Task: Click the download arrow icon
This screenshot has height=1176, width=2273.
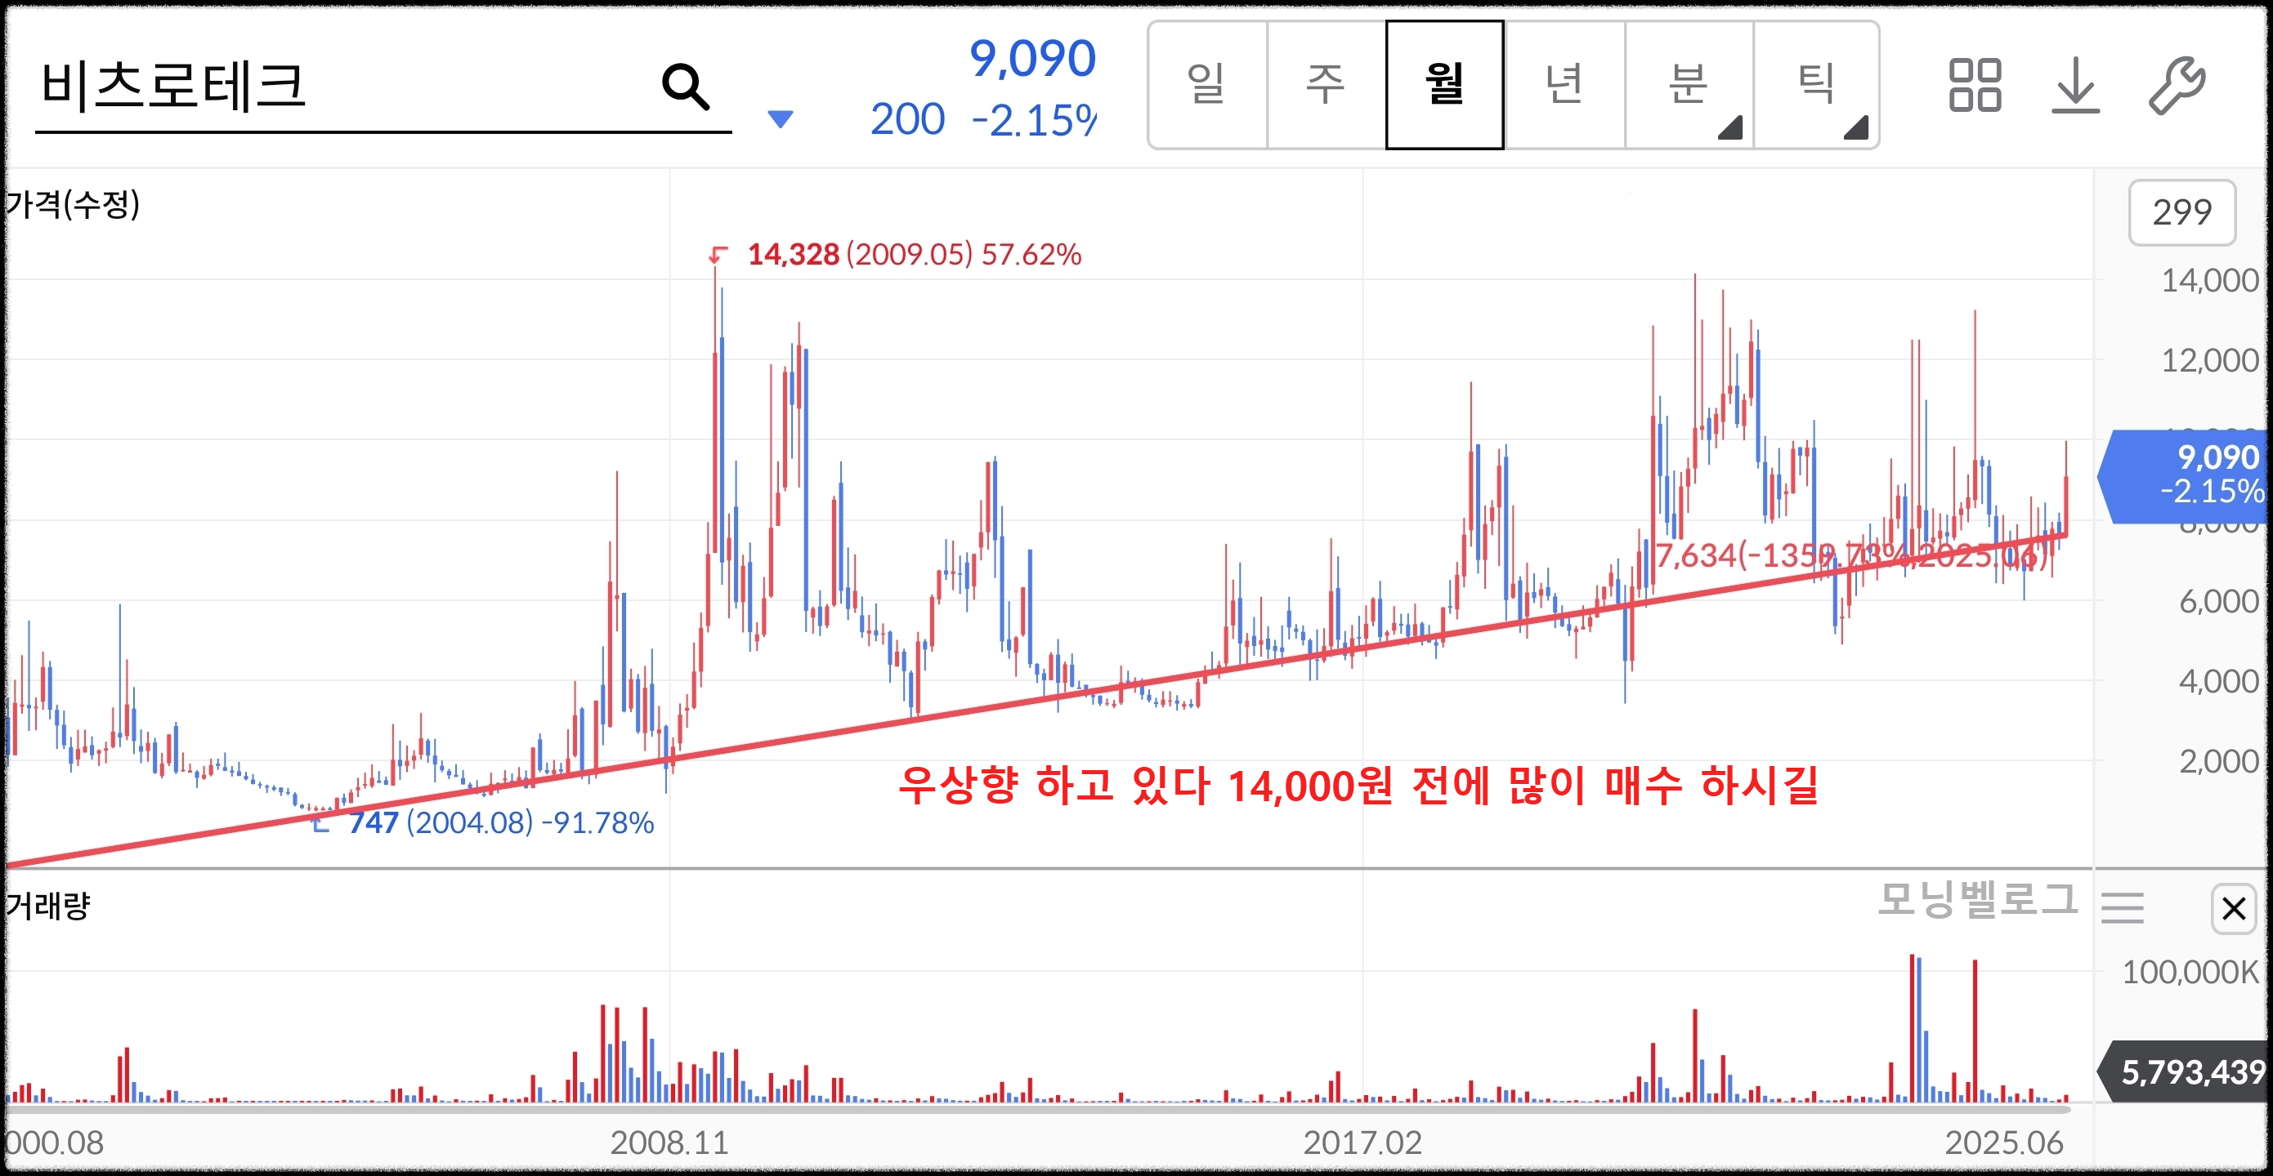Action: (x=2074, y=86)
